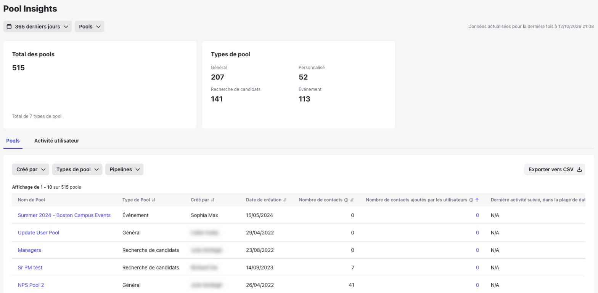Click the 0 added contacts for Summer 2024 row
598x293 pixels.
477,215
